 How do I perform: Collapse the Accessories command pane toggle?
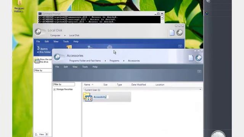click(x=199, y=72)
